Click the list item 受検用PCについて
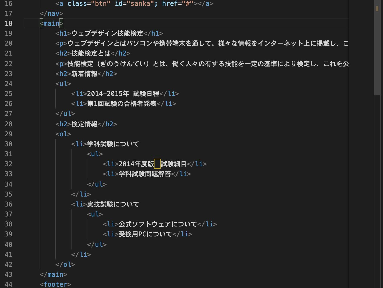The width and height of the screenshot is (383, 288). click(145, 234)
